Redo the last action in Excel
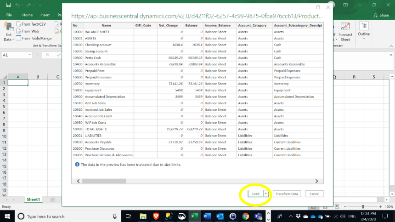Viewport: 395px width, 222px height. 28,5
